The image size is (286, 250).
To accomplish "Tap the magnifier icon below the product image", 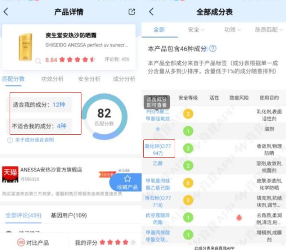I will tap(38, 61).
